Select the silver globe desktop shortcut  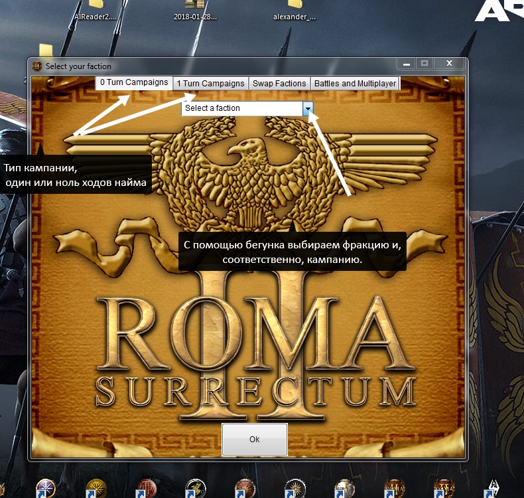point(344,488)
